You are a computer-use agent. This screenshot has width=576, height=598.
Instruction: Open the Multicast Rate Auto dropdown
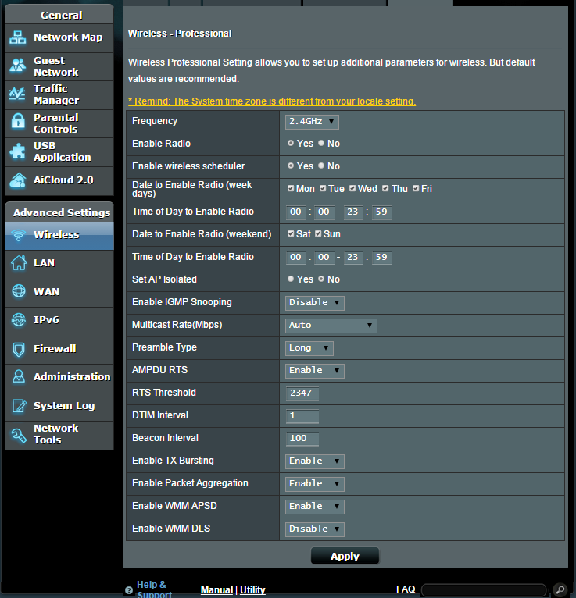(x=331, y=326)
